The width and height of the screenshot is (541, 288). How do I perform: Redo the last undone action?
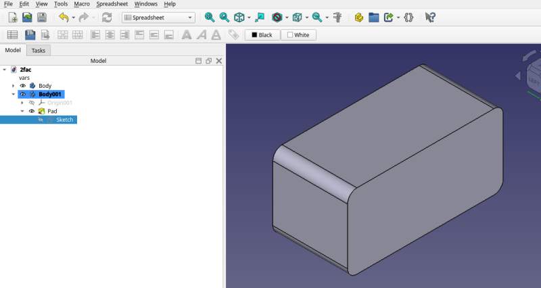pos(84,18)
